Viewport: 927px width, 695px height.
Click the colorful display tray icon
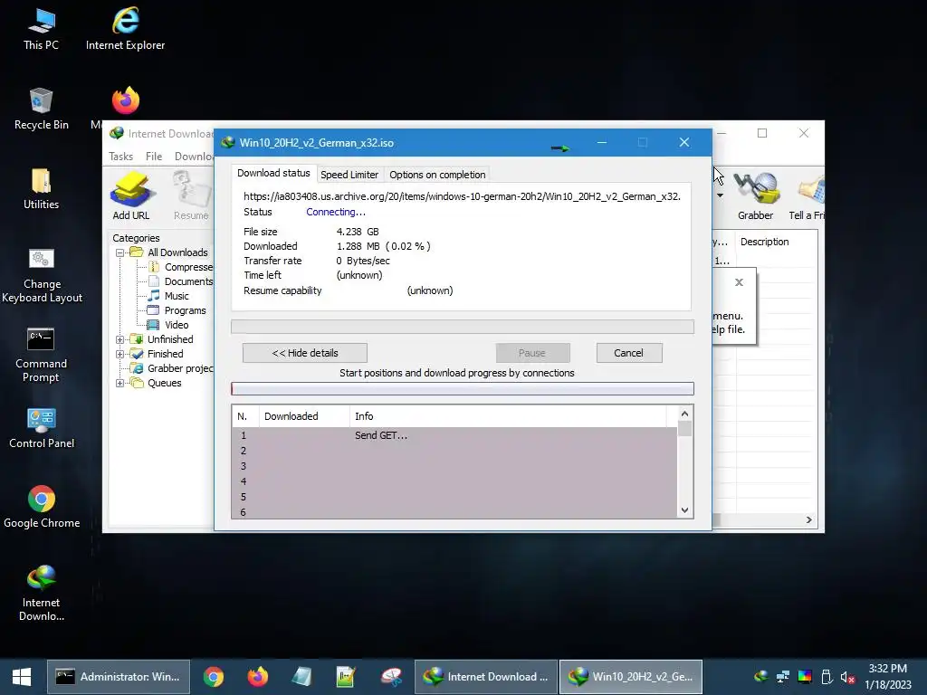805,677
